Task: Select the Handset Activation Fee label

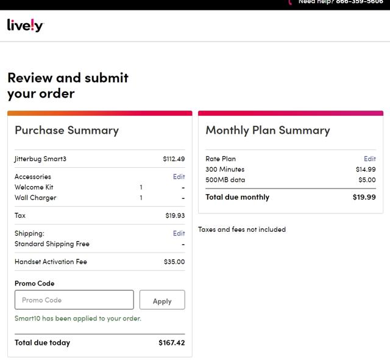Action: click(x=51, y=262)
